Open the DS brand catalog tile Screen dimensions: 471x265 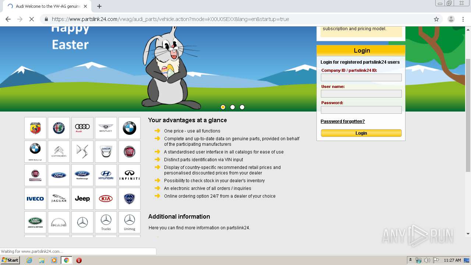click(82, 152)
